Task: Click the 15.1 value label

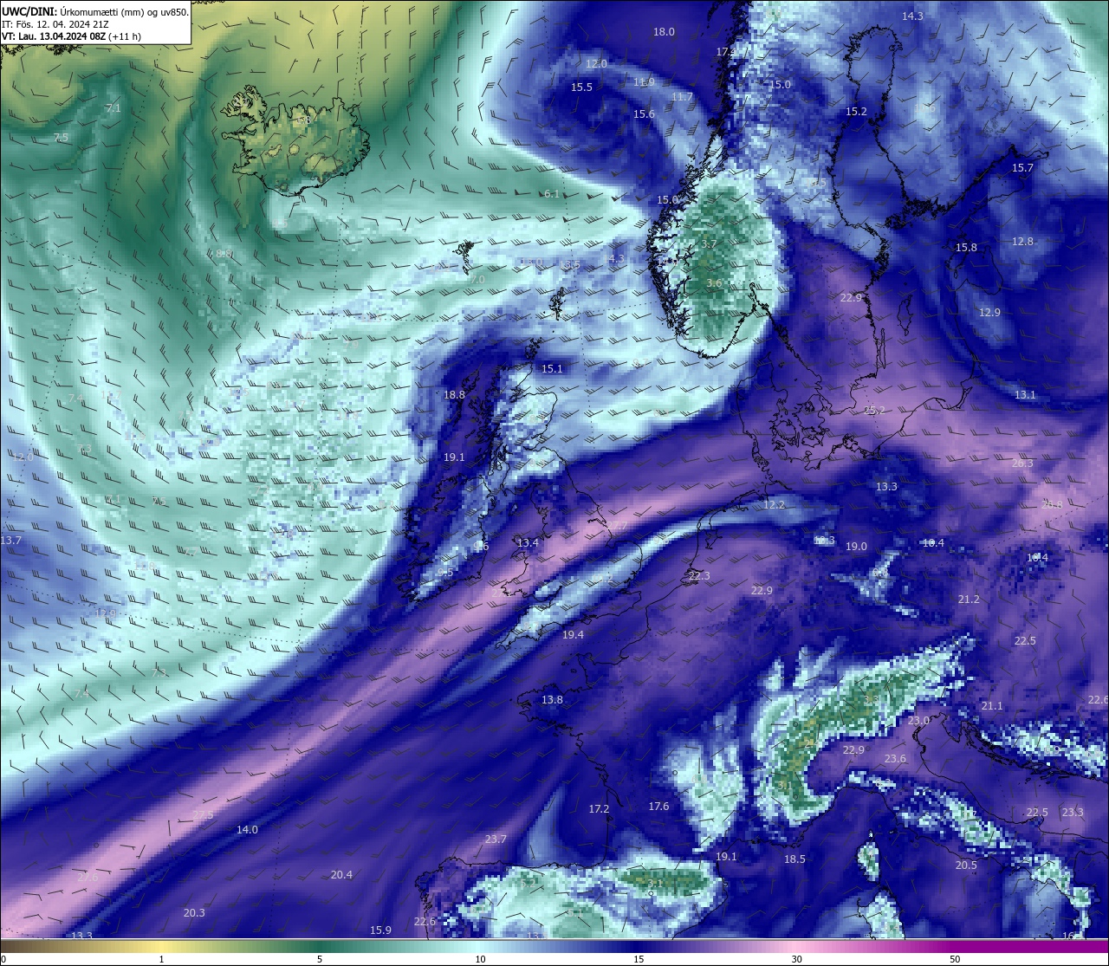Action: (552, 369)
